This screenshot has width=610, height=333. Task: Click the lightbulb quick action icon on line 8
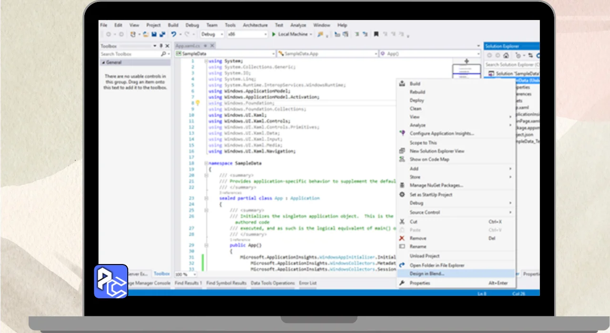click(198, 103)
